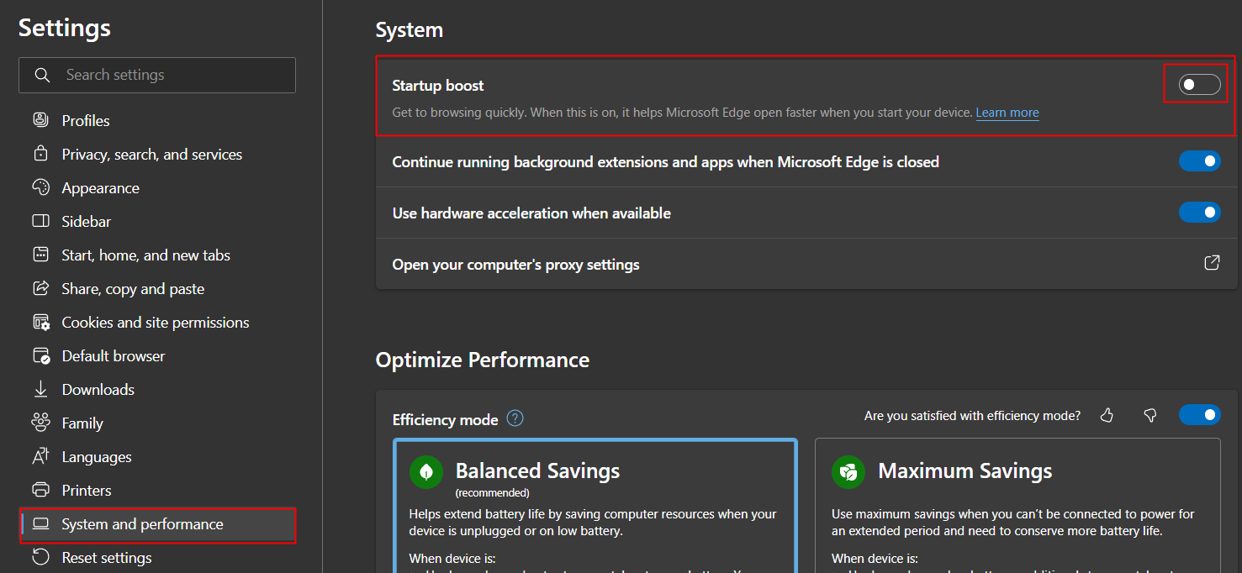Click the Optimize Performance heading
The image size is (1242, 573).
point(483,360)
